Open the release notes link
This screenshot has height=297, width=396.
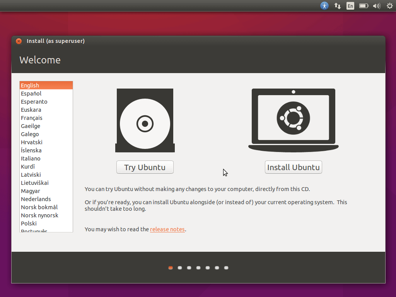167,229
